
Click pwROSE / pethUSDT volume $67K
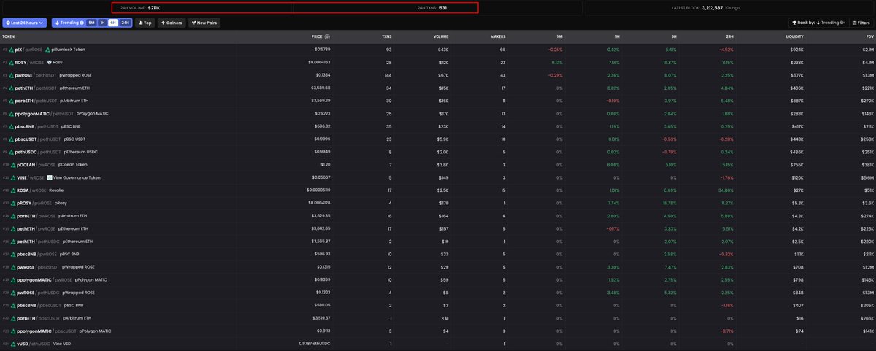[x=442, y=75]
